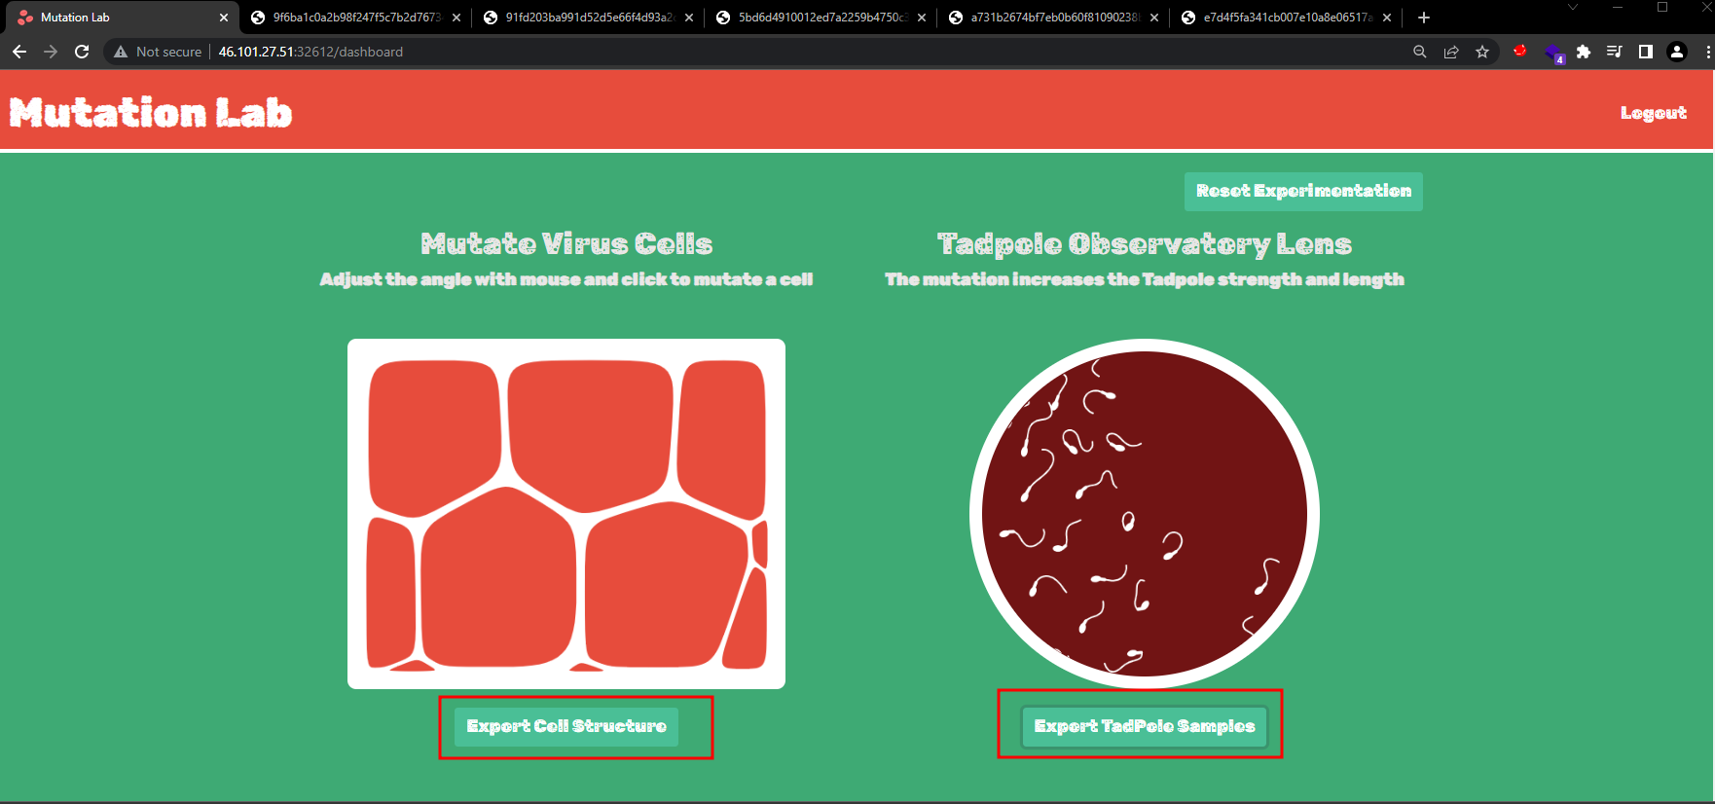Click the share page icon

coord(1451,52)
